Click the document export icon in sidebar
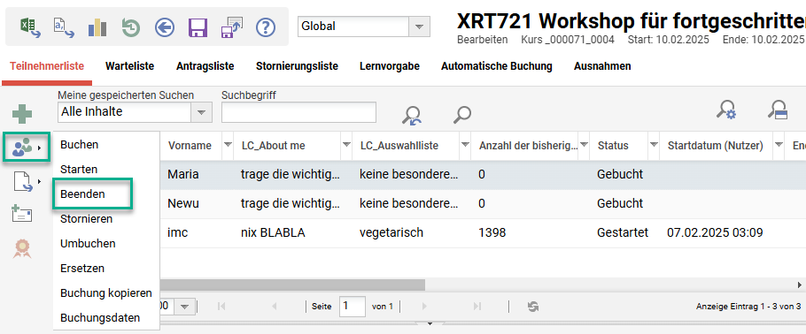 pos(23,182)
